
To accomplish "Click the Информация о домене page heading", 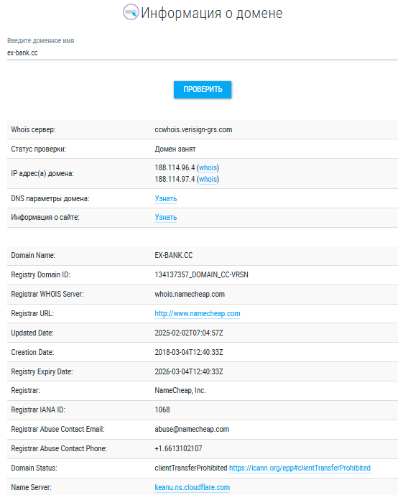I will (211, 13).
